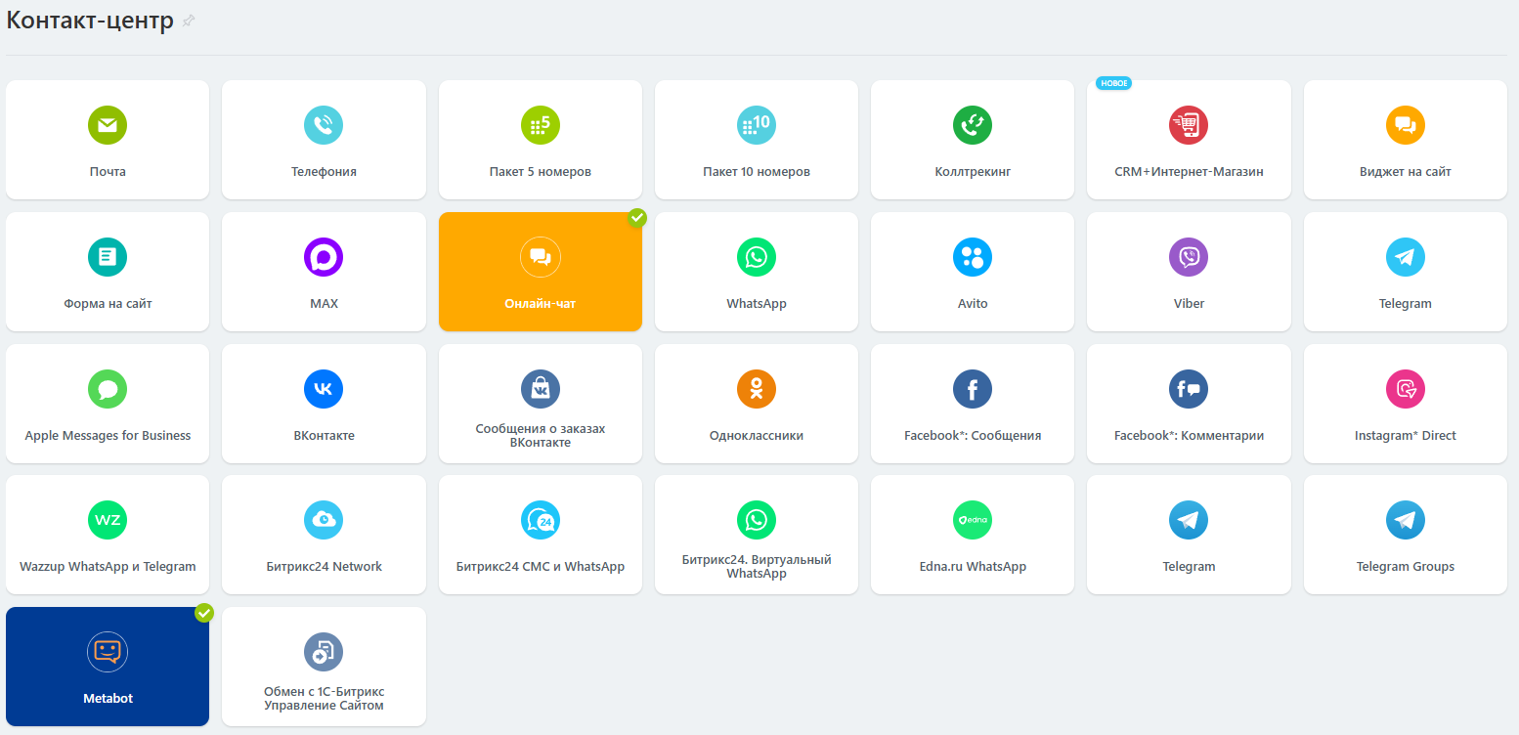Click Обмен с 1С-Битрикс Управление Сайтом icon
The image size is (1519, 735).
[324, 652]
